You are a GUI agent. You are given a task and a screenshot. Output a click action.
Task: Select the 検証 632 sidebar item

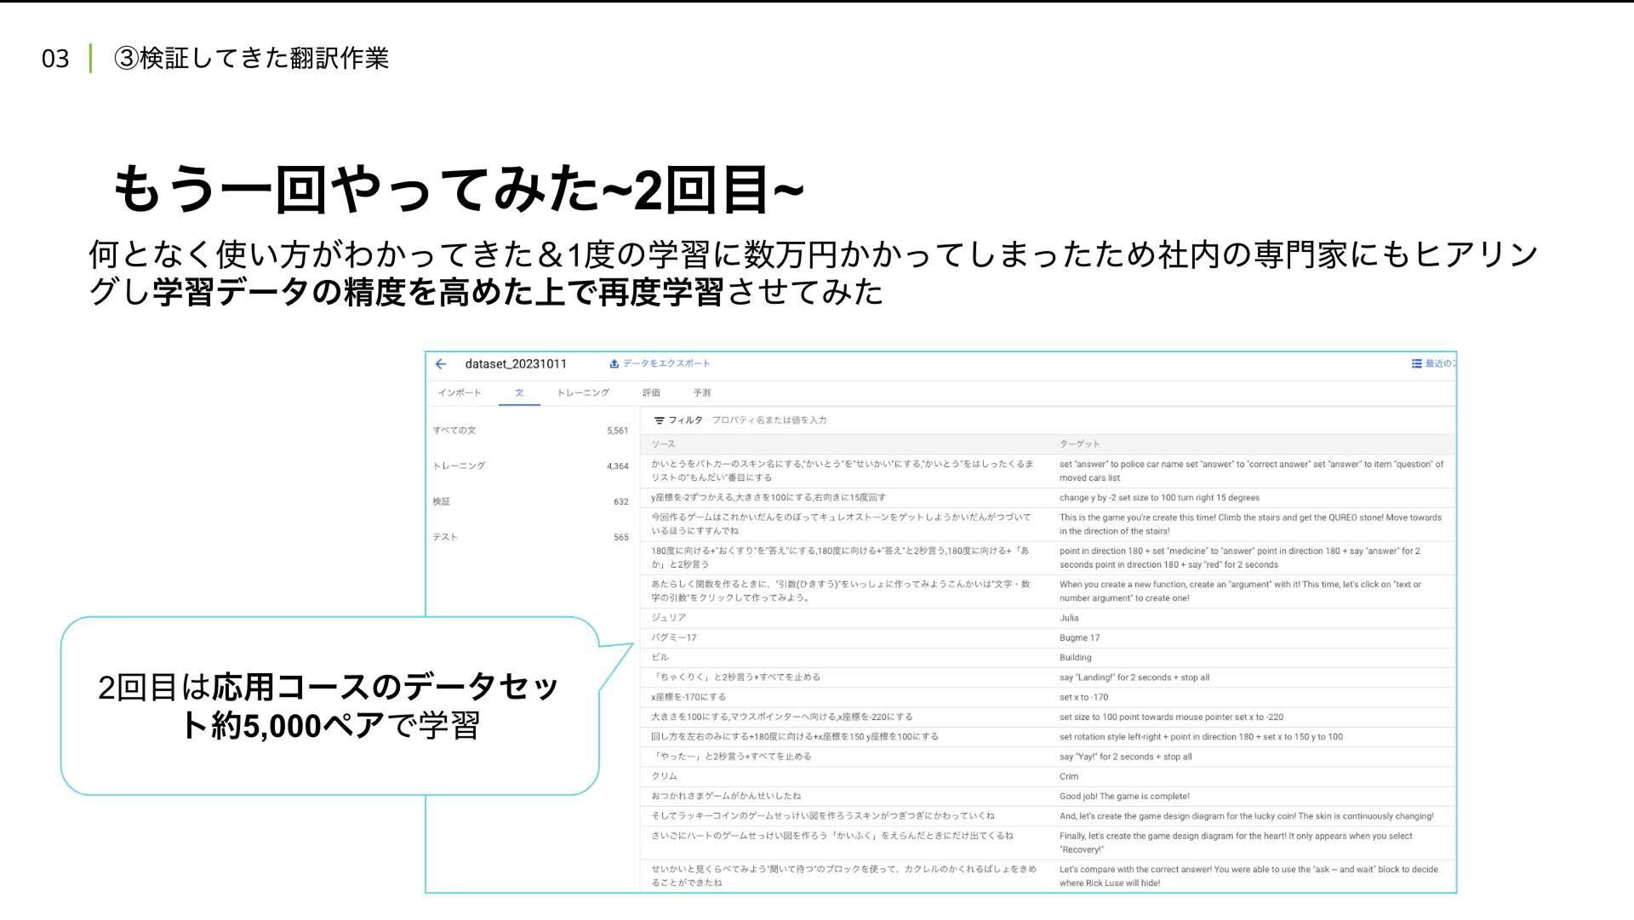442,502
